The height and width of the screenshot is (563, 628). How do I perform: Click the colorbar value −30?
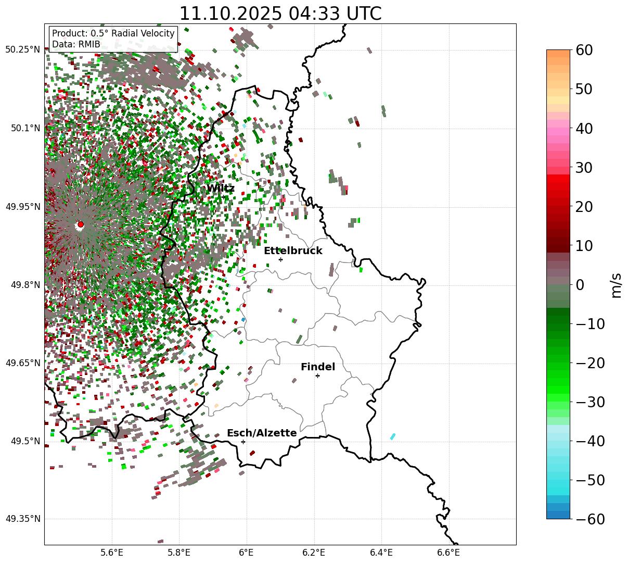590,402
